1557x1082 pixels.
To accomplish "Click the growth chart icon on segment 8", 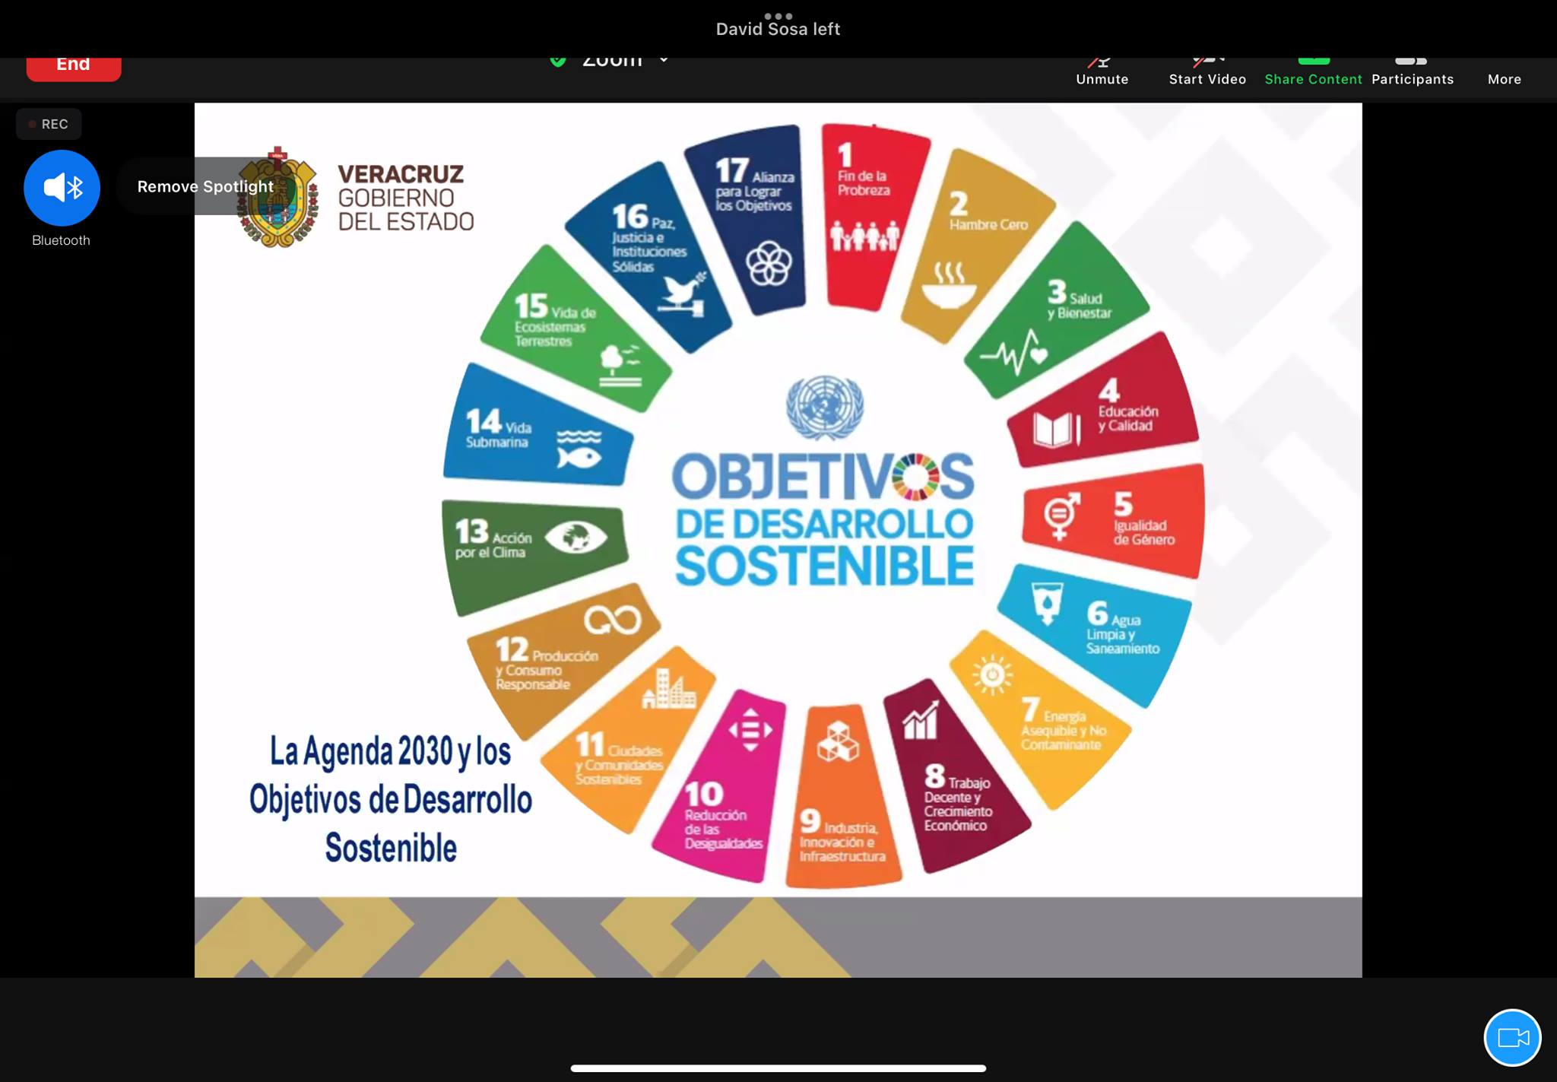I will (x=921, y=721).
